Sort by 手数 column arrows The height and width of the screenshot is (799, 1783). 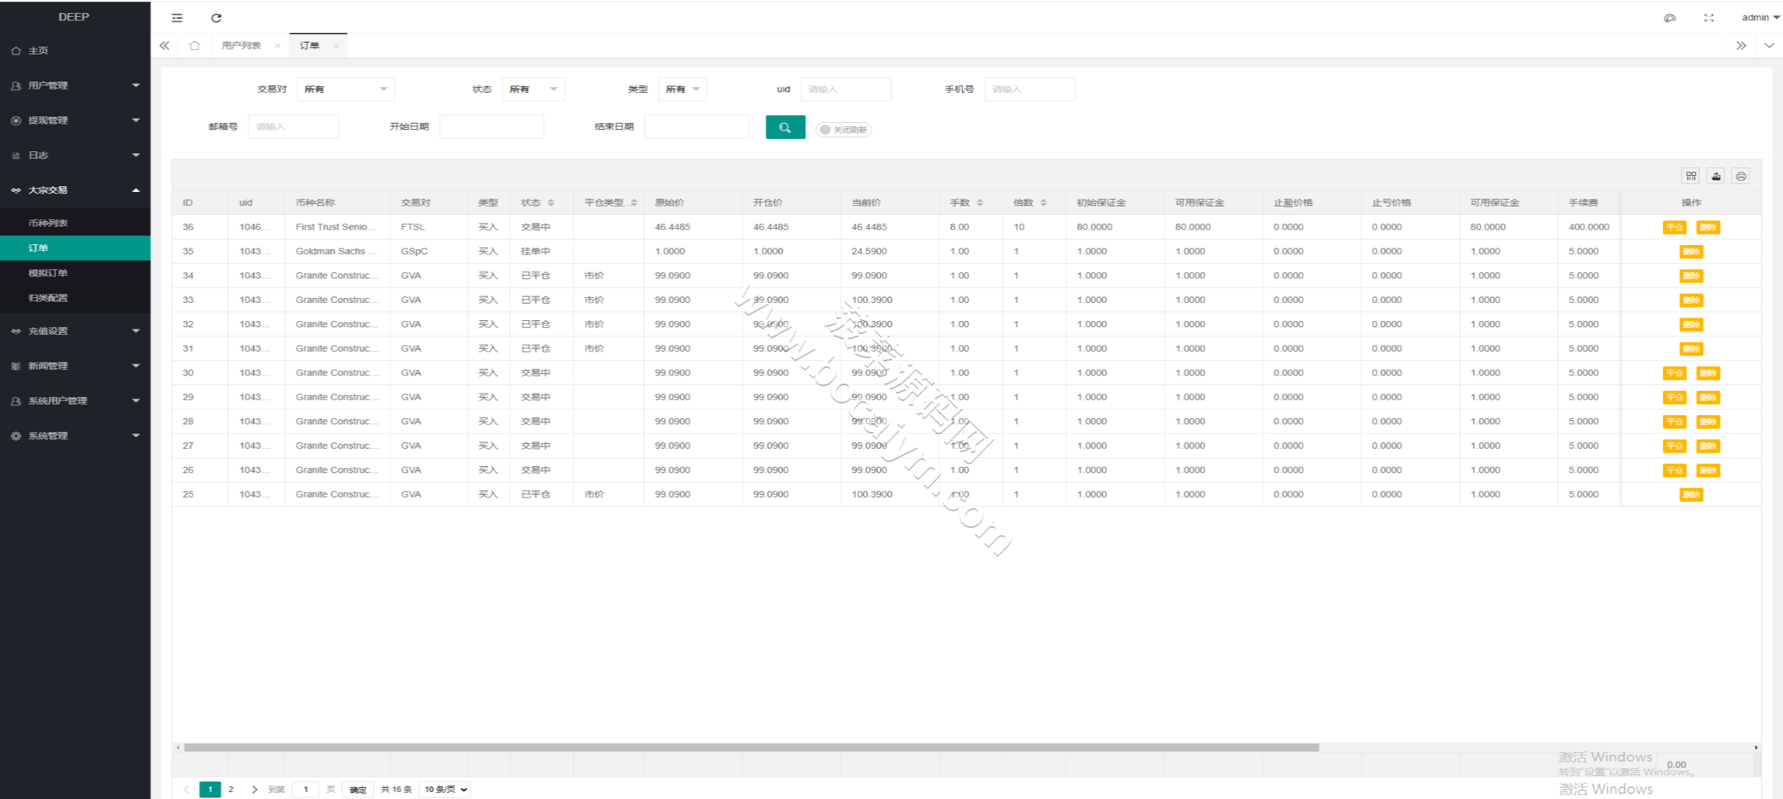click(x=980, y=202)
